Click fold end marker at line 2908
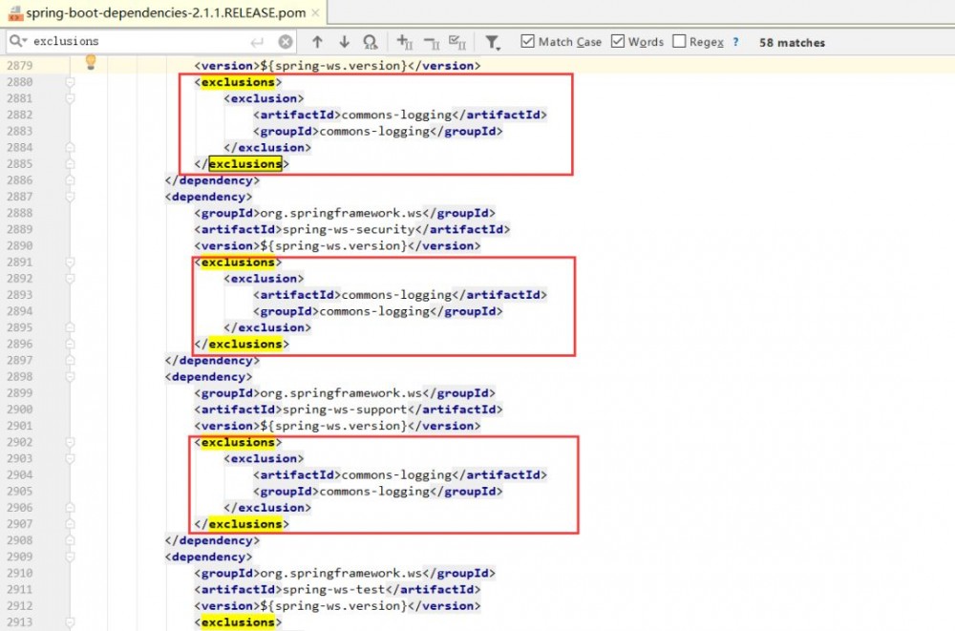The height and width of the screenshot is (631, 955). [x=70, y=540]
